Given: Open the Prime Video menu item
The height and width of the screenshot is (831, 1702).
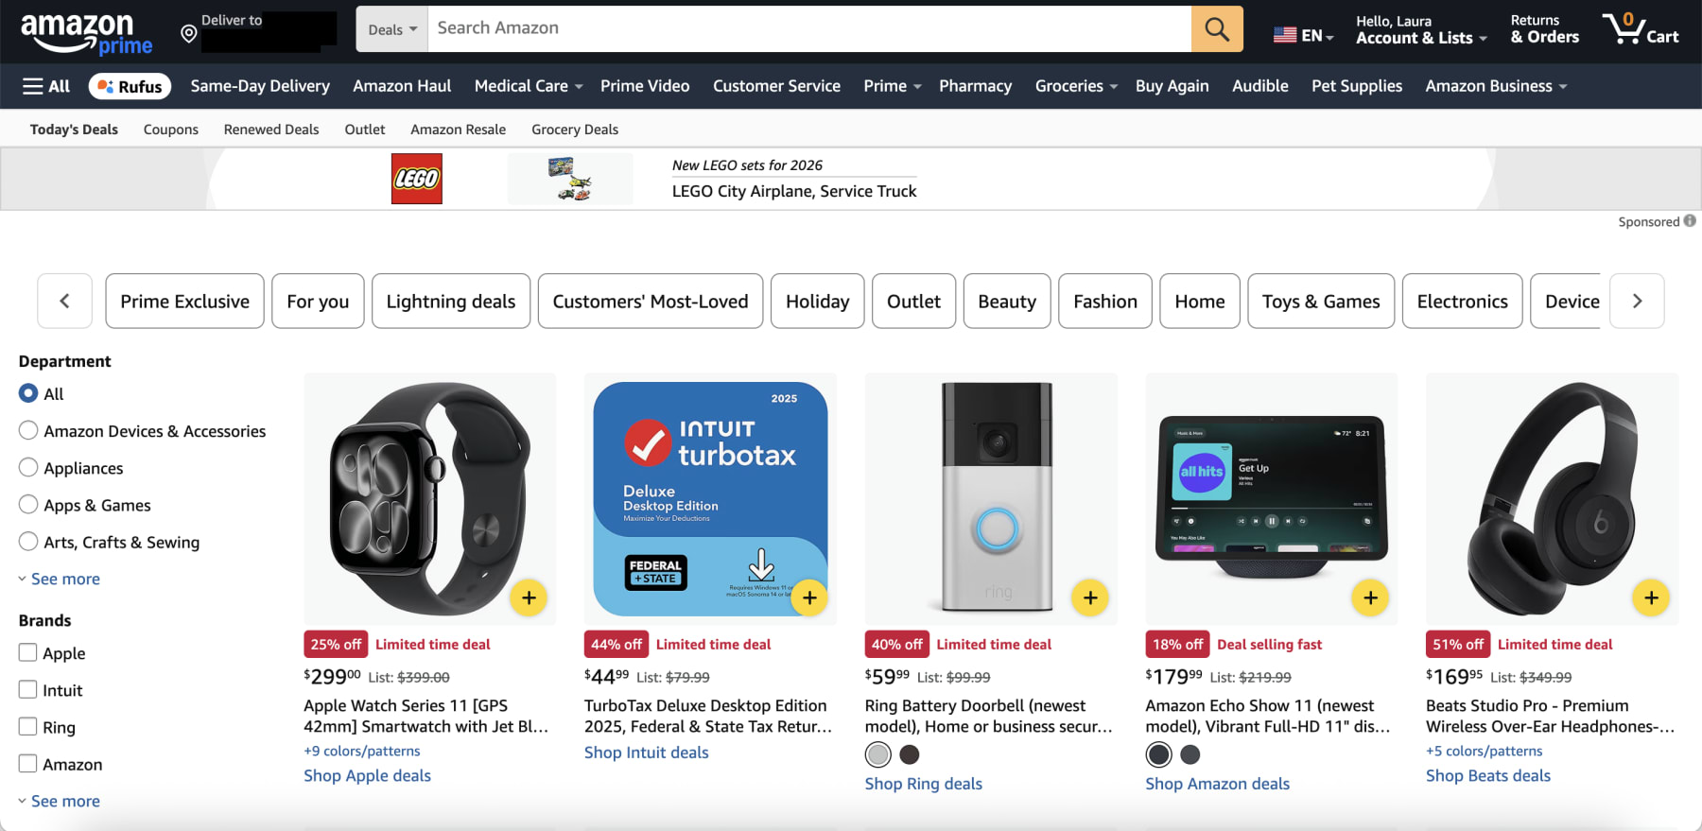Looking at the screenshot, I should [x=644, y=85].
